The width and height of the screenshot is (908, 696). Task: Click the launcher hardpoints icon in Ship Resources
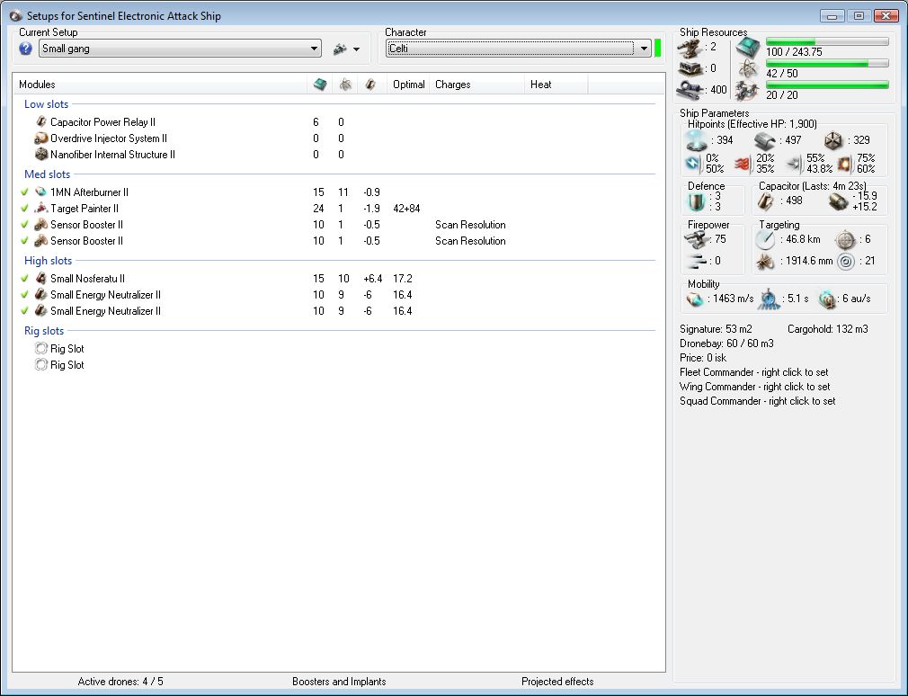(x=690, y=69)
